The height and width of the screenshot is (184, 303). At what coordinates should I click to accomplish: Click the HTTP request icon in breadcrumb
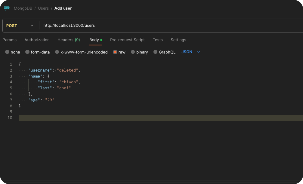tap(7, 8)
